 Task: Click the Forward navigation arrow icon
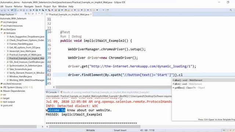100,10
